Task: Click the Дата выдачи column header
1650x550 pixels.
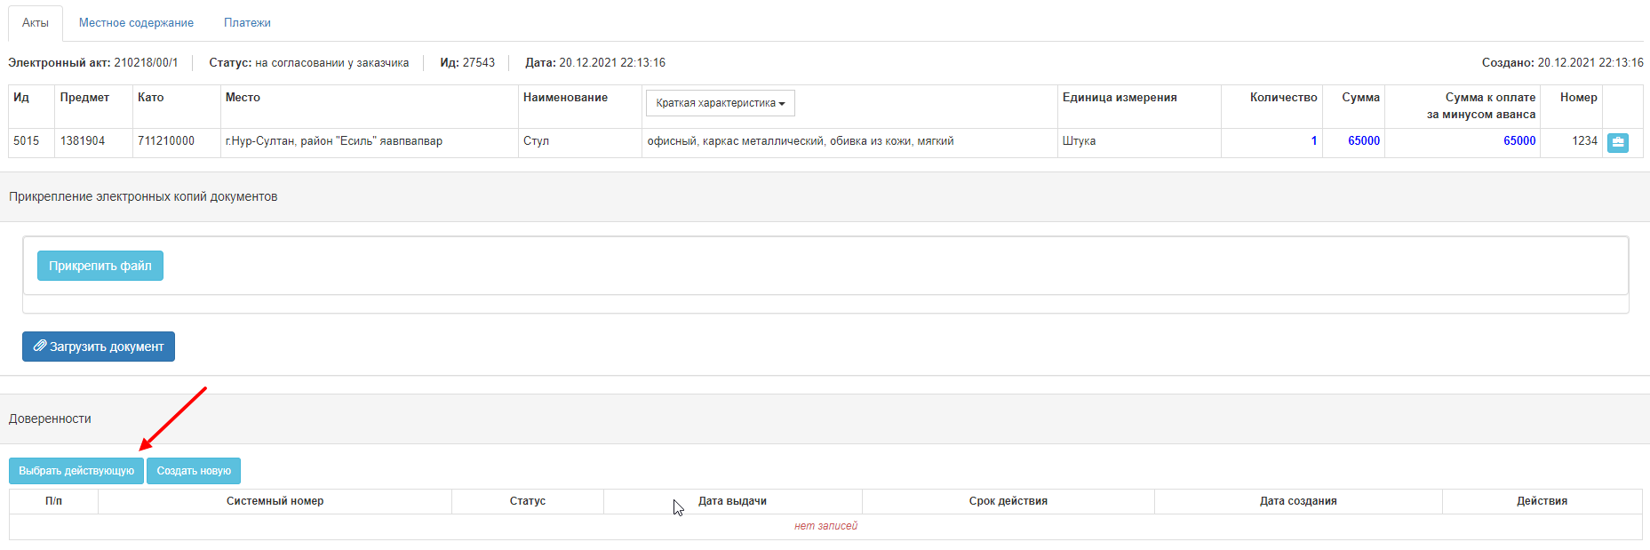Action: coord(732,501)
